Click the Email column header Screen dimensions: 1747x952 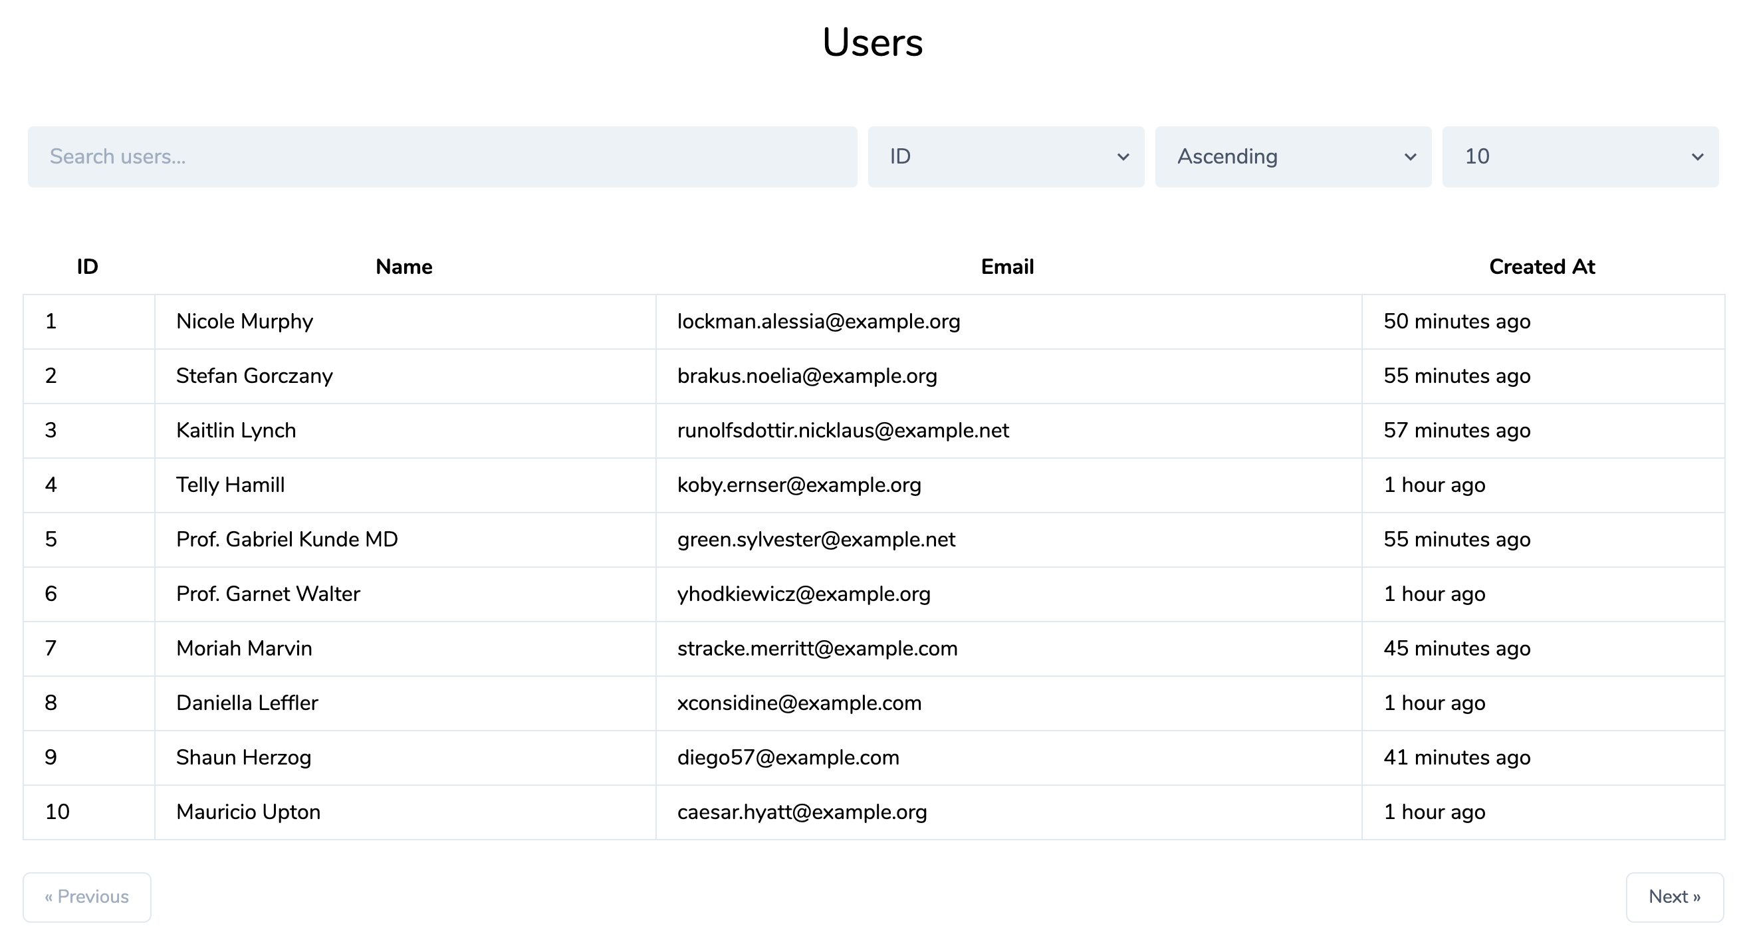(1007, 267)
